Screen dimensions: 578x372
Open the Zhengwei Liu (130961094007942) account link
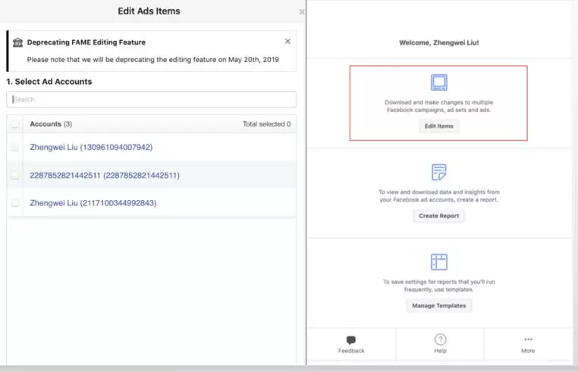(91, 147)
